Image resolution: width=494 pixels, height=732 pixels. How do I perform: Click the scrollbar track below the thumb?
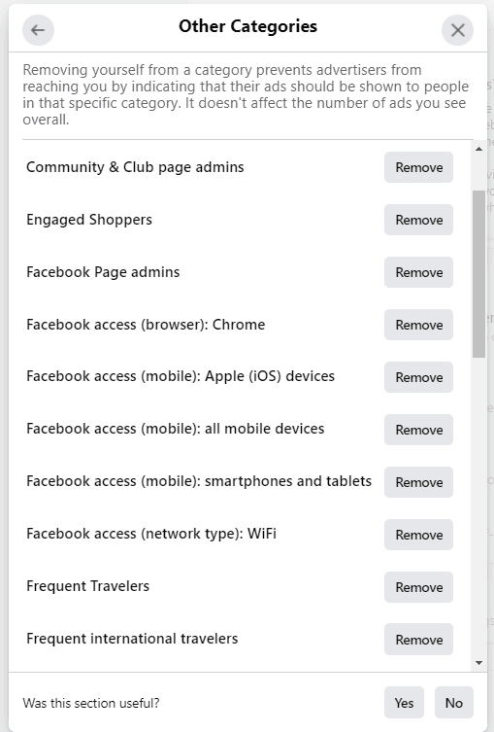click(478, 506)
